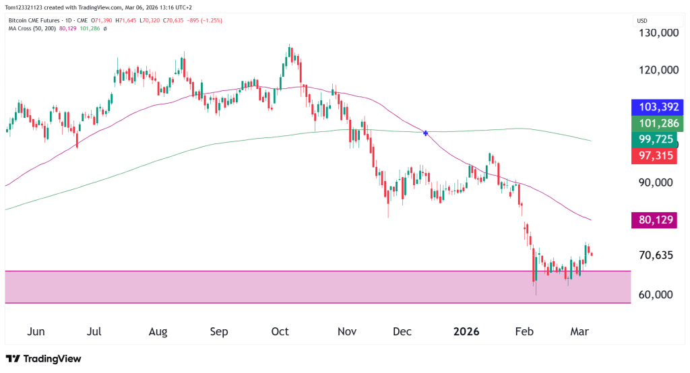The height and width of the screenshot is (373, 690).
Task: Click the TradingView logo at bottom left
Action: click(43, 359)
